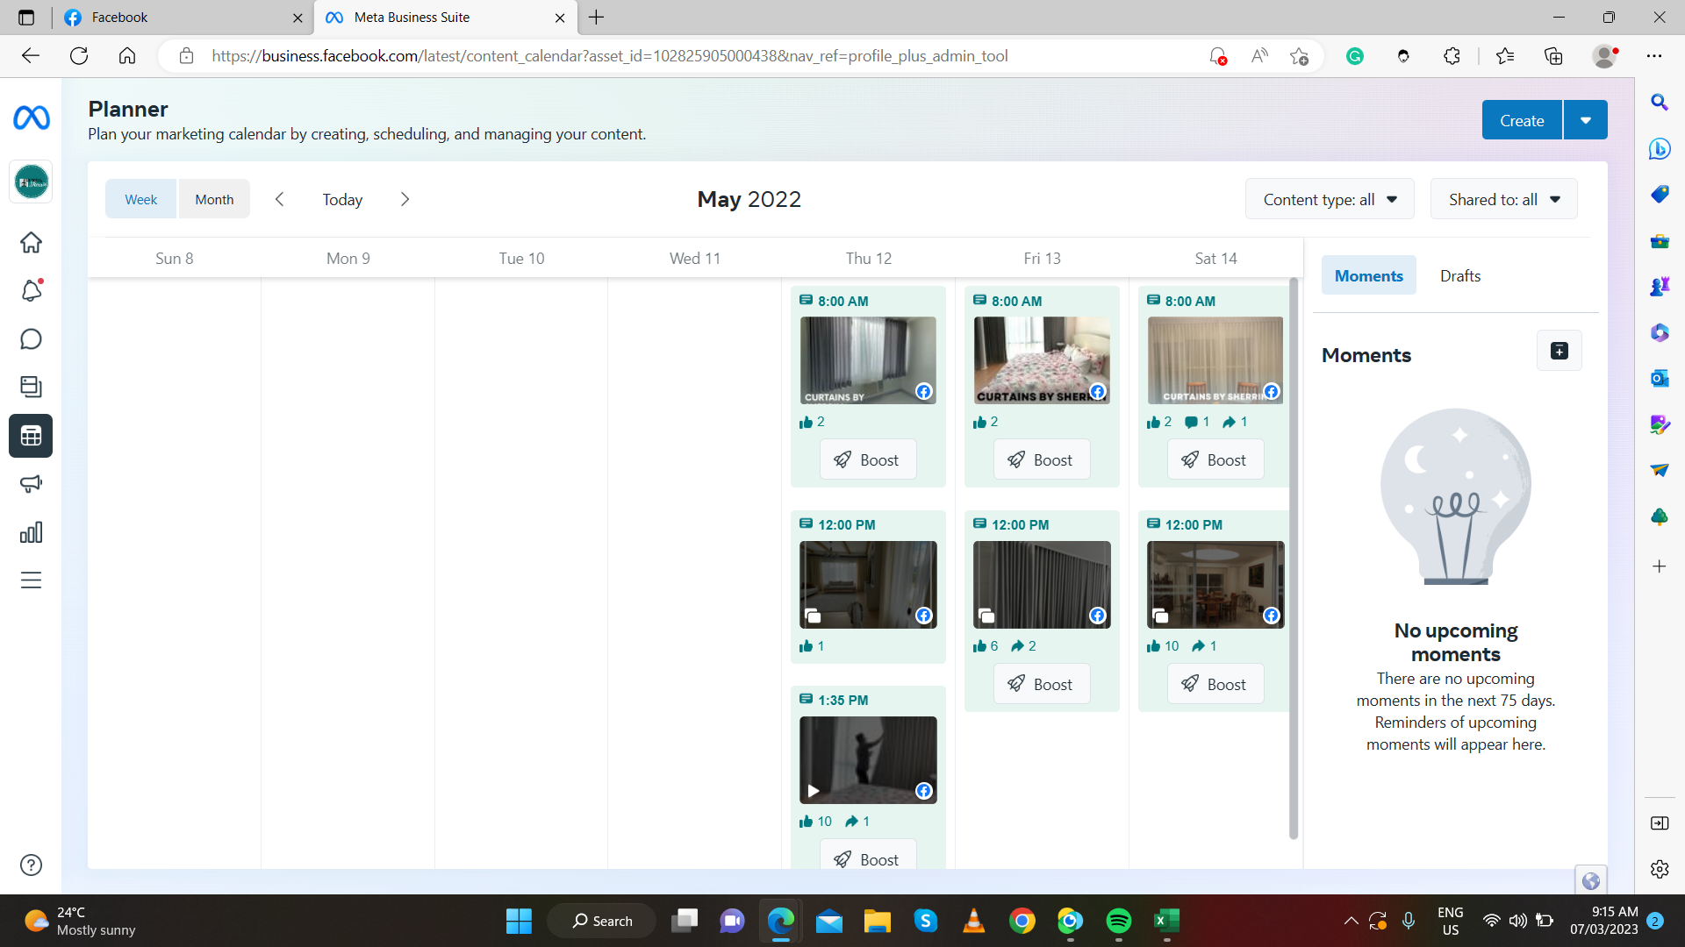This screenshot has height=947, width=1685.
Task: Click calendar vertical scrollbar
Action: (x=1293, y=559)
